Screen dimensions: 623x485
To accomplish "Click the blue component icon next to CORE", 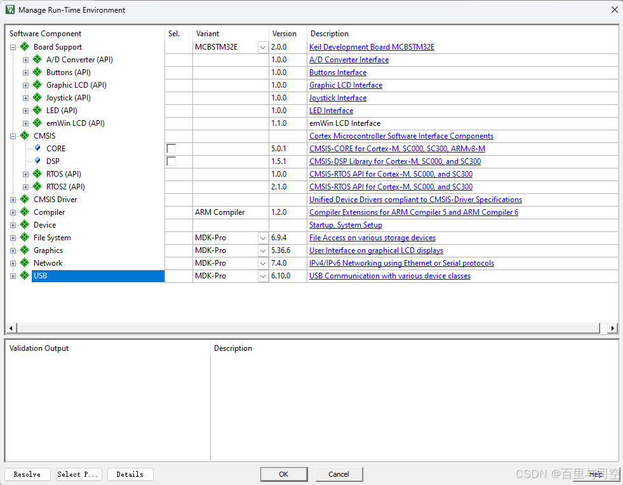I will 37,148.
